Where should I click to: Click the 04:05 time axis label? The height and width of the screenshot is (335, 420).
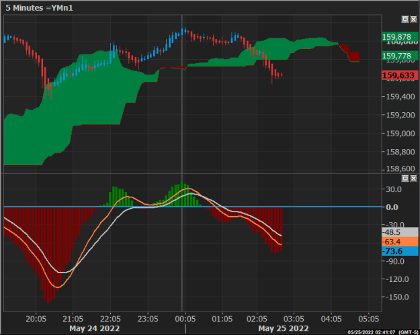tap(331, 319)
